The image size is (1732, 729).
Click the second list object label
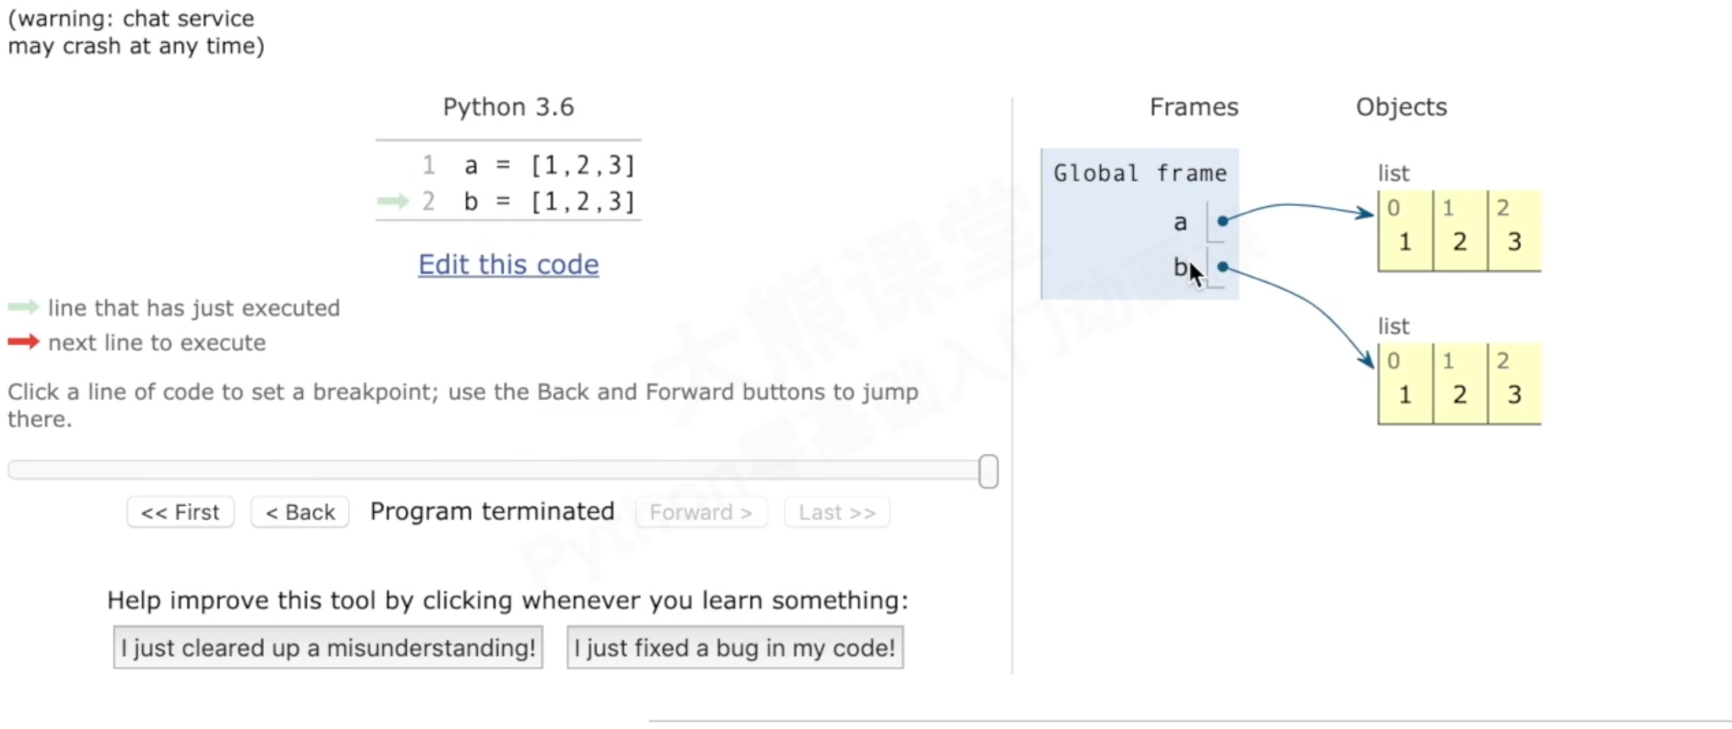pyautogui.click(x=1393, y=326)
